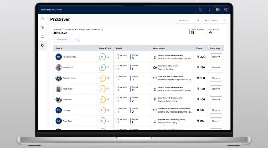Click the brand emblem in top bar
Screen dimensions: 268x148
click(226, 10)
